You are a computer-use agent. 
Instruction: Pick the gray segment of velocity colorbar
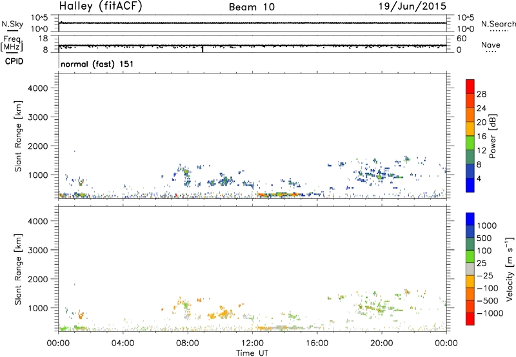pyautogui.click(x=470, y=269)
